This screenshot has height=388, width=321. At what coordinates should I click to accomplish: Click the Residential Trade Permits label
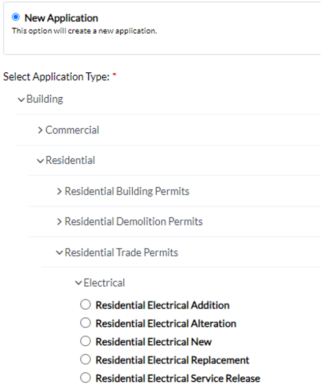tap(122, 252)
